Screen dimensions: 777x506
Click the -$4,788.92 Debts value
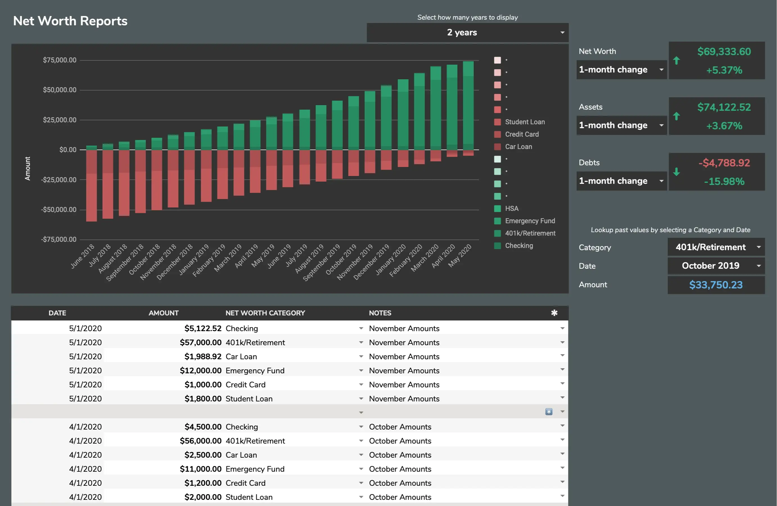(724, 163)
